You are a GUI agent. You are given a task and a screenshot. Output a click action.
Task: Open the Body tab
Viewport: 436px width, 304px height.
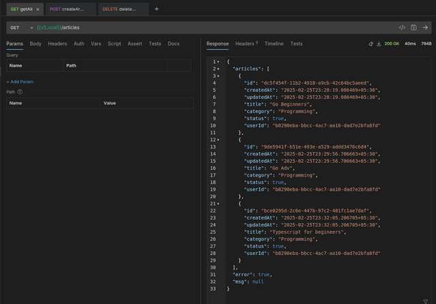click(35, 44)
